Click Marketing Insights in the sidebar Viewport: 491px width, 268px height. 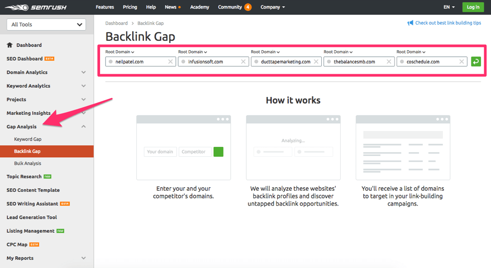tap(29, 113)
